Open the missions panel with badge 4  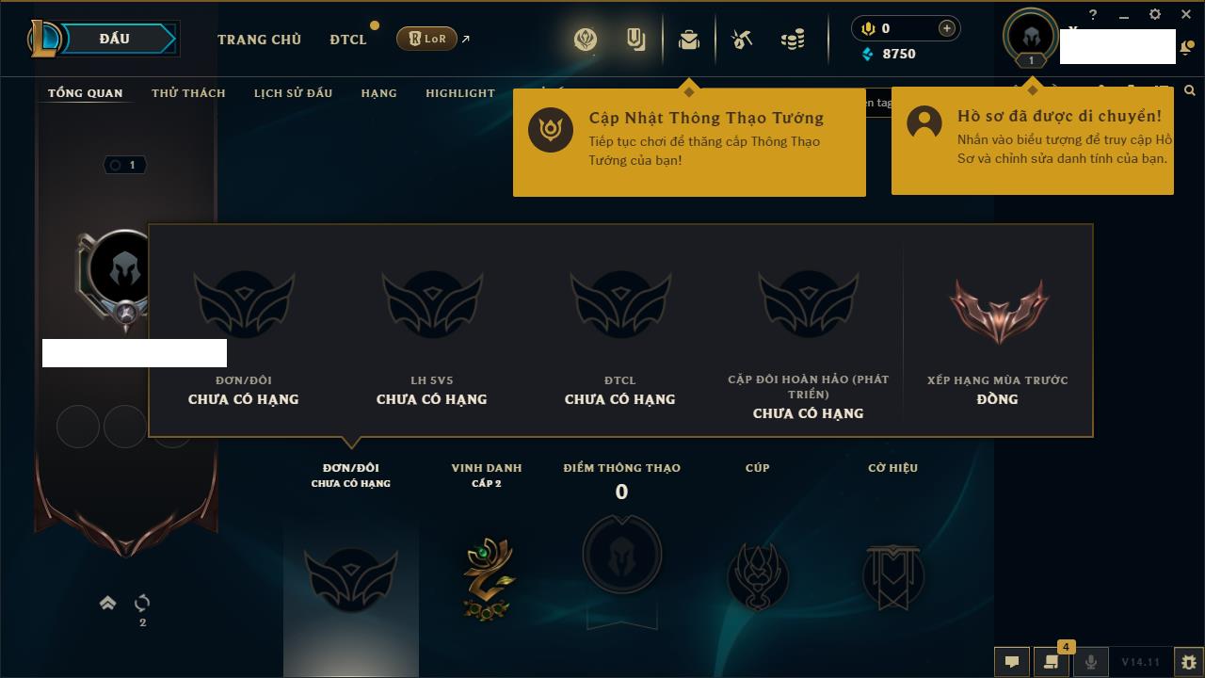point(1051,662)
